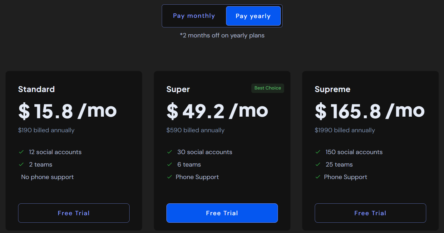Select the Standard plan heading
444x233 pixels.
click(37, 89)
